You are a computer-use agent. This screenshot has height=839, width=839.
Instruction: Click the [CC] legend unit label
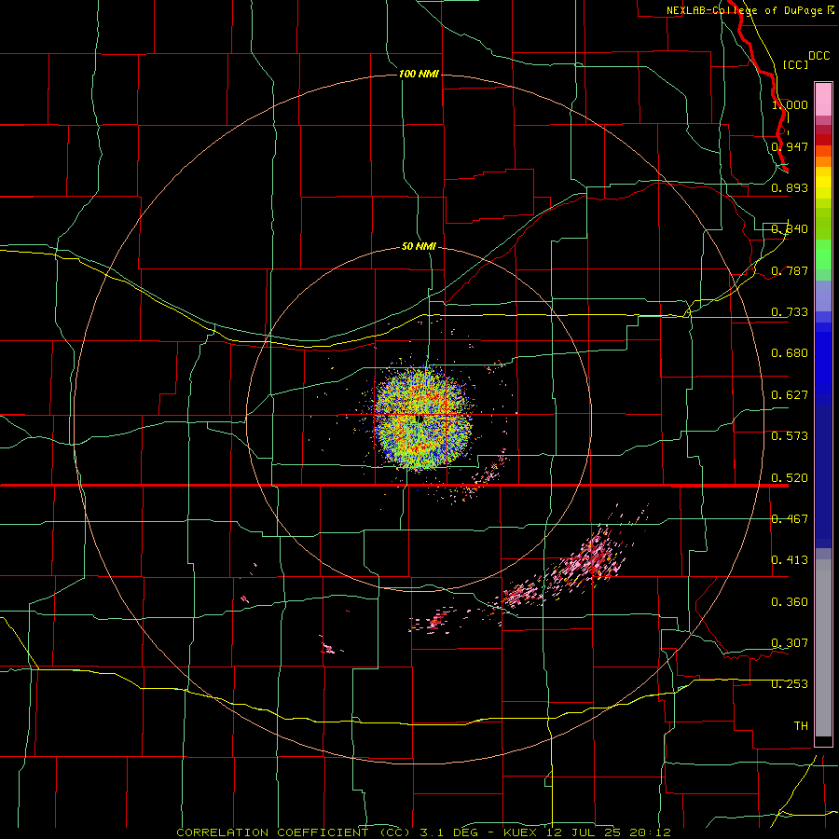click(795, 64)
